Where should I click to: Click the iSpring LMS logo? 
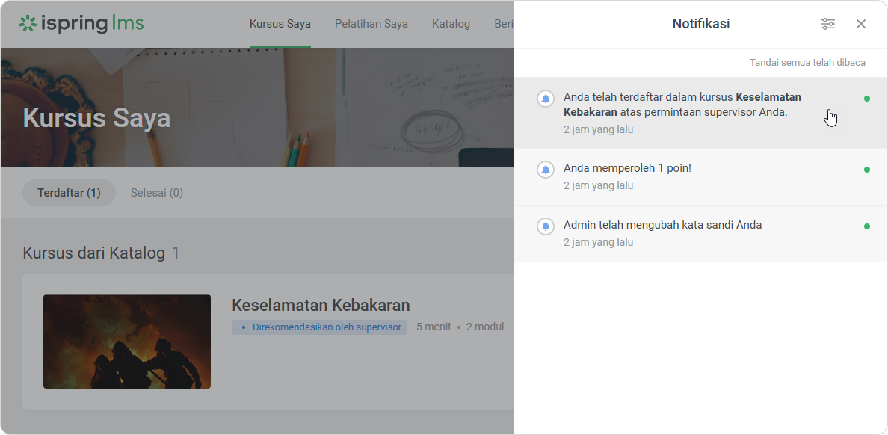coord(81,24)
